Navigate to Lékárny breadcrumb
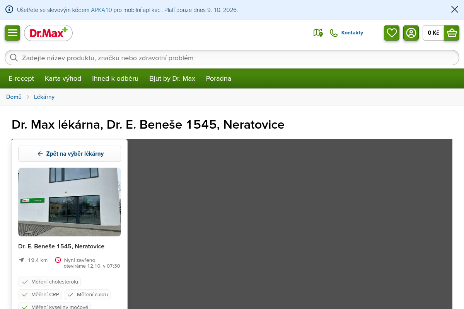 44,97
